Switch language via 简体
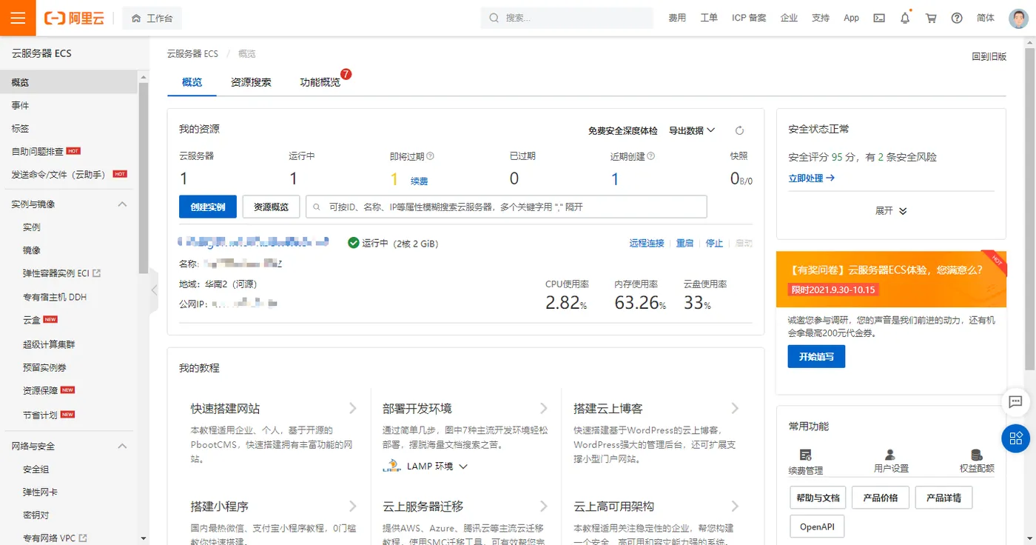This screenshot has width=1036, height=545. click(x=986, y=18)
